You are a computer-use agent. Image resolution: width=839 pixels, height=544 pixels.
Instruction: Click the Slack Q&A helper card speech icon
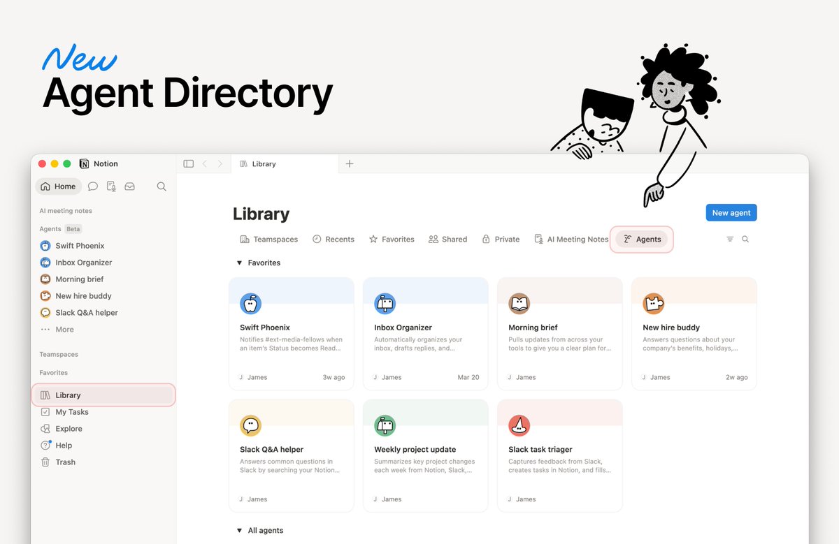(250, 425)
